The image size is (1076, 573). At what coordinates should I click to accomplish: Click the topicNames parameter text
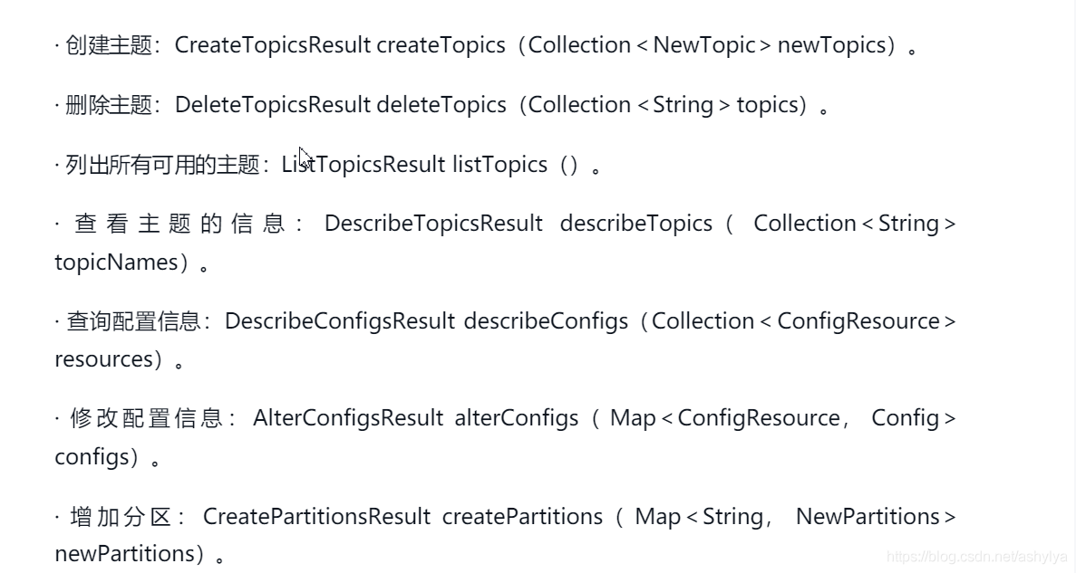point(116,263)
